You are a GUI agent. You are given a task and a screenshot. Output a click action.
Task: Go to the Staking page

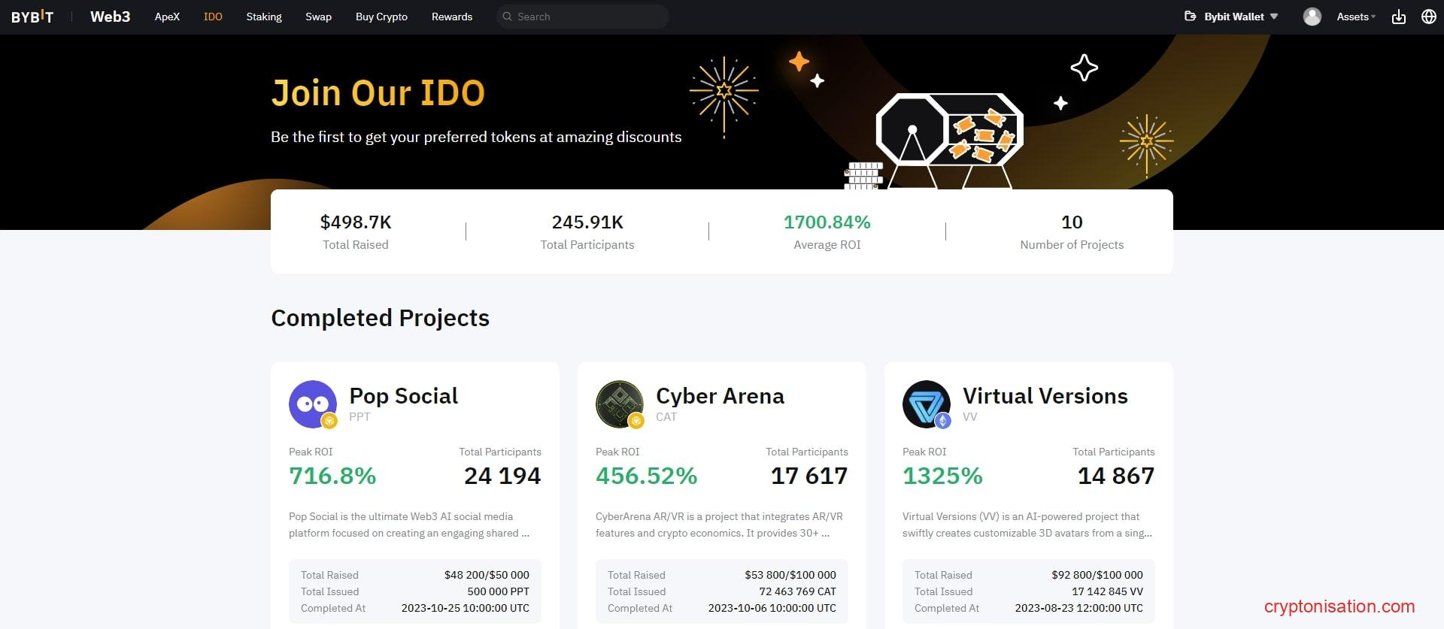pyautogui.click(x=264, y=17)
